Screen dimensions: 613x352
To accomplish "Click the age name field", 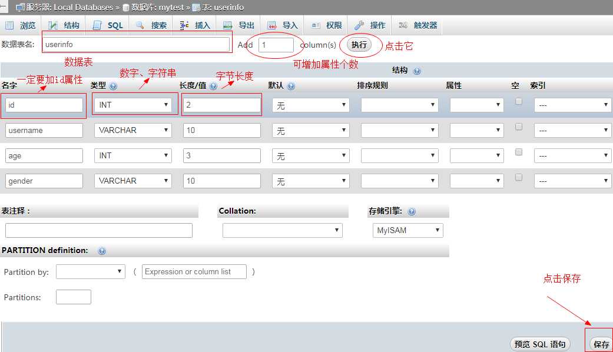I will 44,155.
